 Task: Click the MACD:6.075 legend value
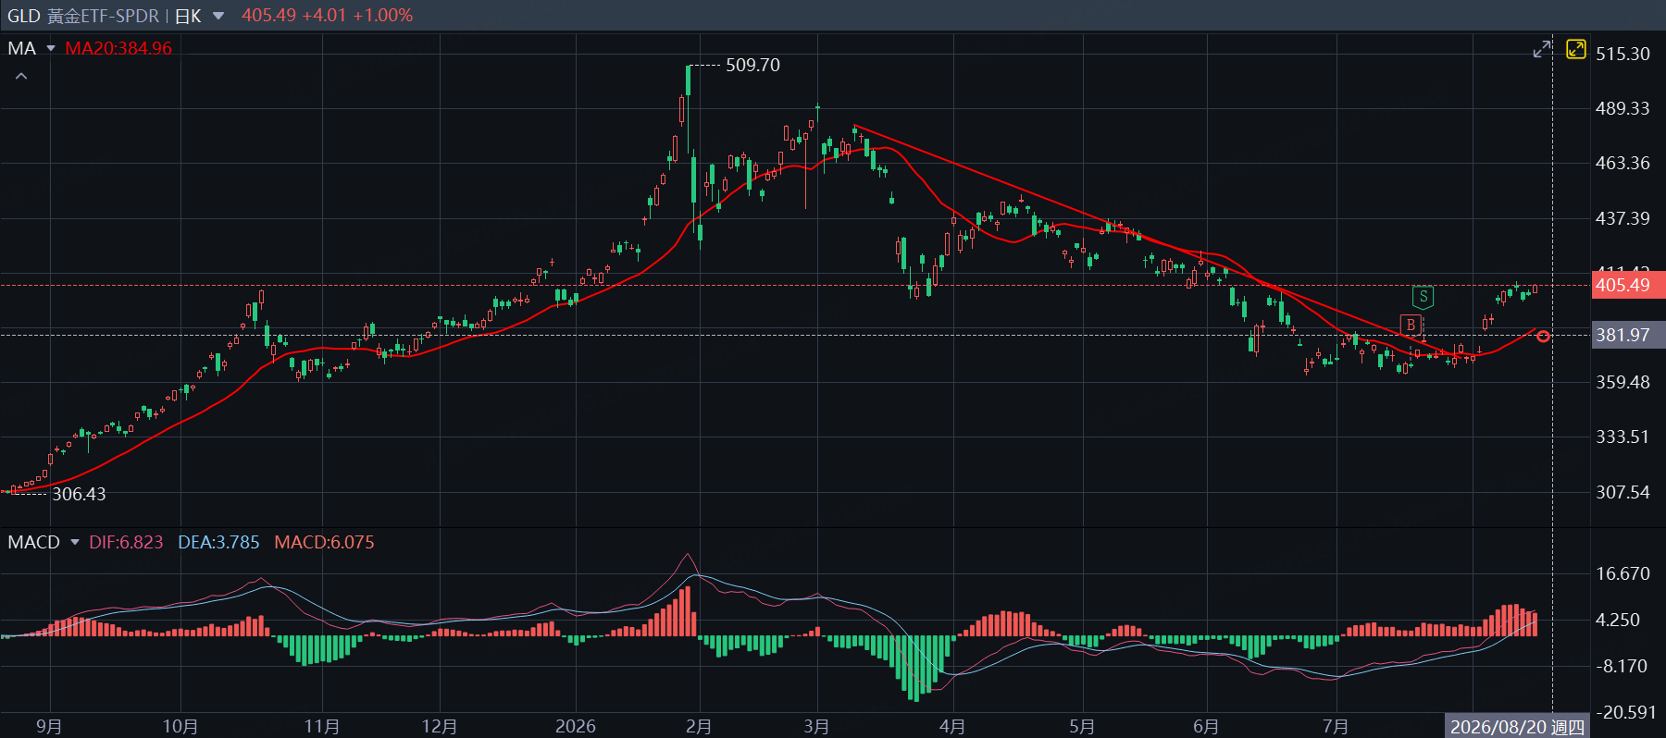point(324,542)
